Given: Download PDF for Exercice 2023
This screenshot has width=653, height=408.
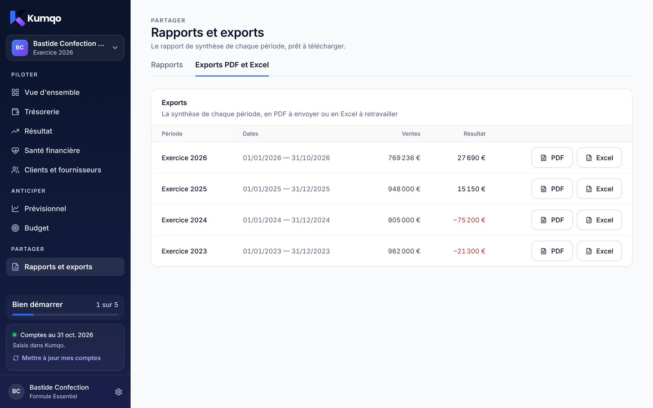Looking at the screenshot, I should pos(552,251).
